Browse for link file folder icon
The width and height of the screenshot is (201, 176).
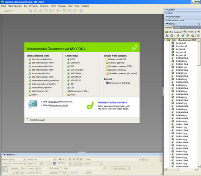click(146, 160)
